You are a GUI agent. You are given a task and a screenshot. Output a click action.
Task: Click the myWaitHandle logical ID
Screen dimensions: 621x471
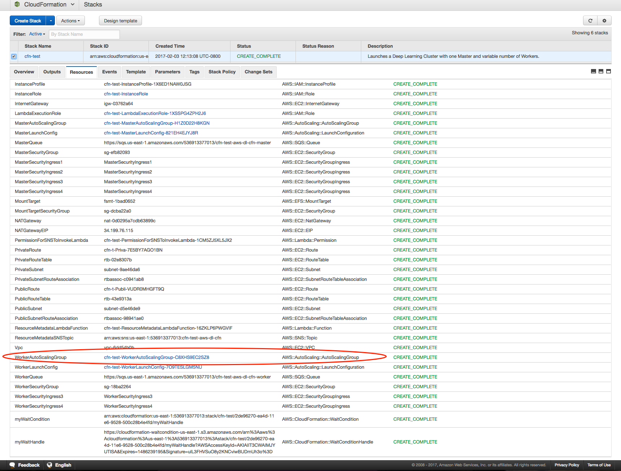pos(30,442)
